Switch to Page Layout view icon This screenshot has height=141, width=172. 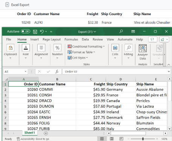tap(112, 139)
